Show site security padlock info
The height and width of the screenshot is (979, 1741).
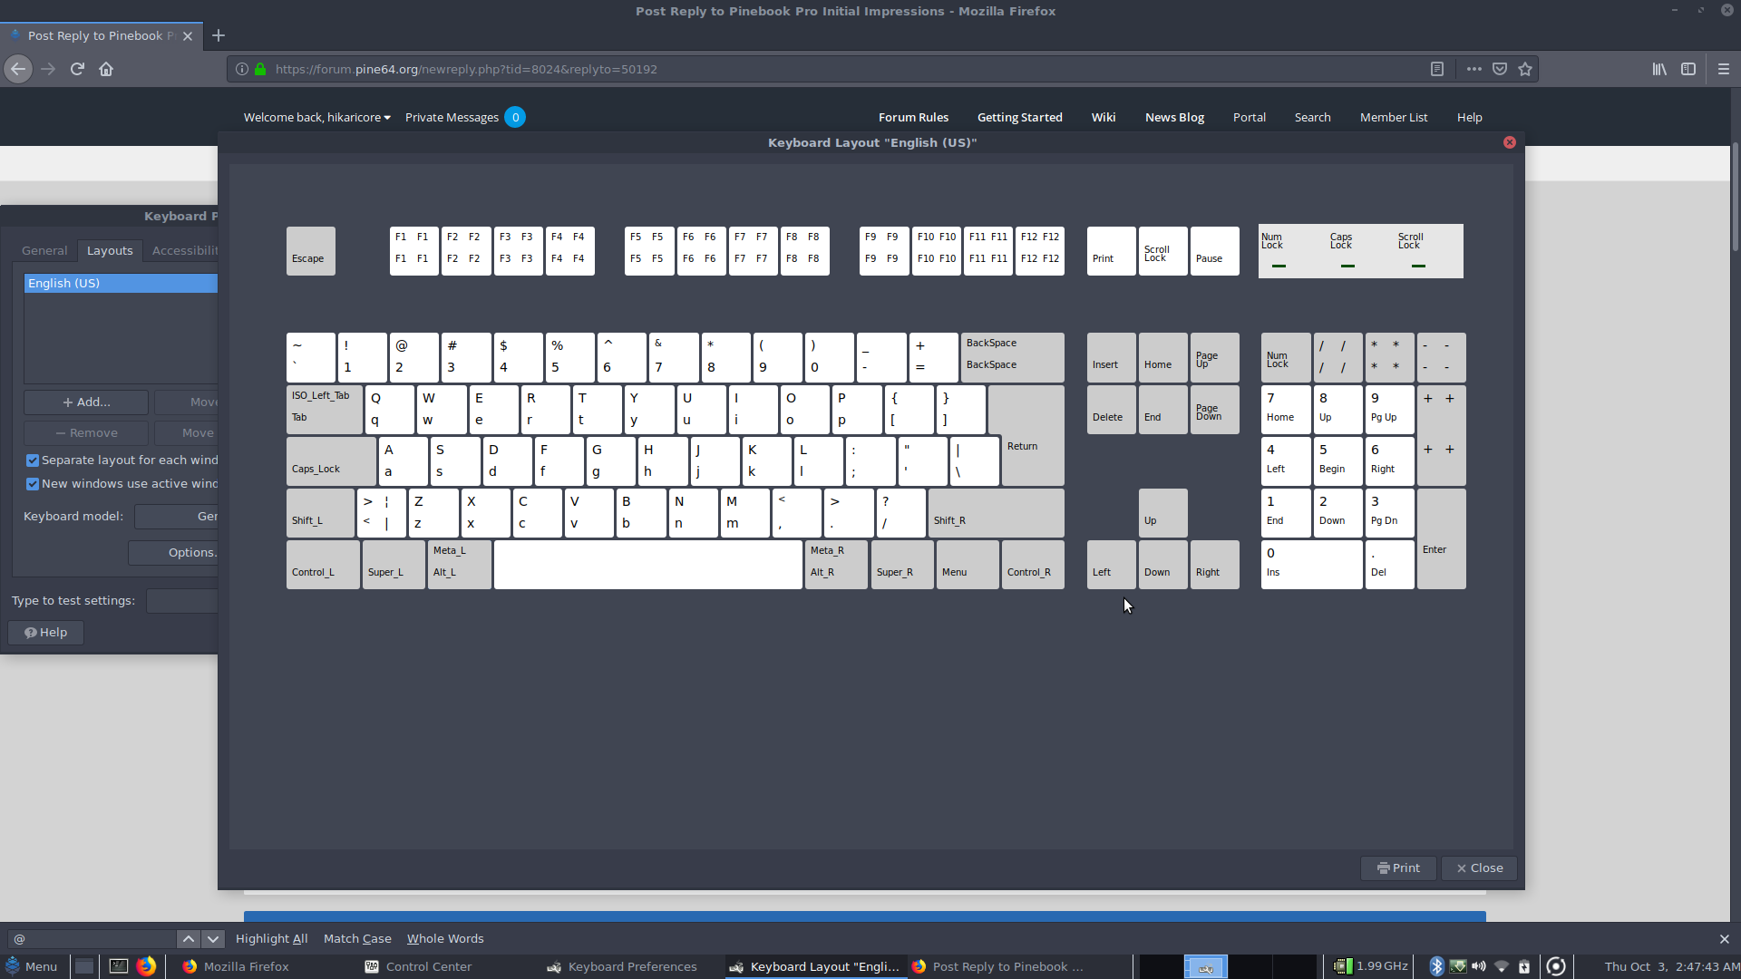pyautogui.click(x=260, y=69)
